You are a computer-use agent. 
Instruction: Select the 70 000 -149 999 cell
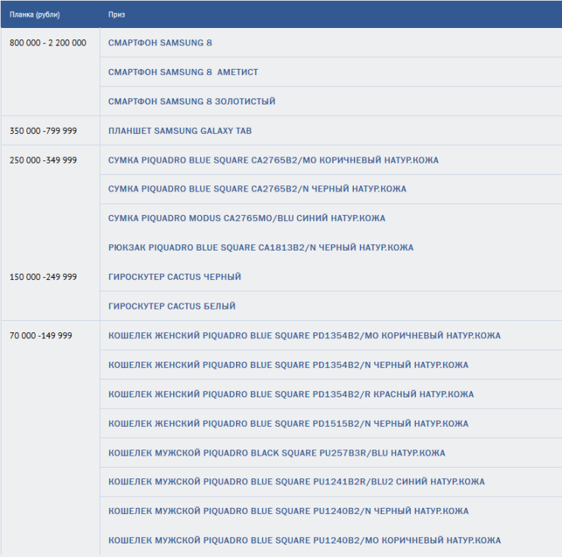point(50,437)
